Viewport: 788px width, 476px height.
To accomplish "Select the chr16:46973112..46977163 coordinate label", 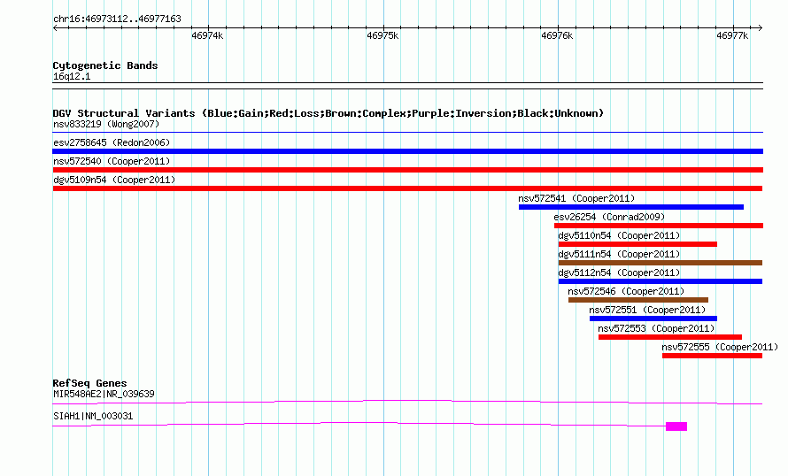I will coord(117,19).
